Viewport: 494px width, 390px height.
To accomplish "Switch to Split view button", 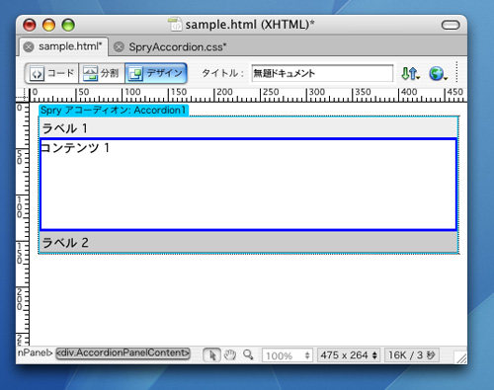I will pos(102,73).
